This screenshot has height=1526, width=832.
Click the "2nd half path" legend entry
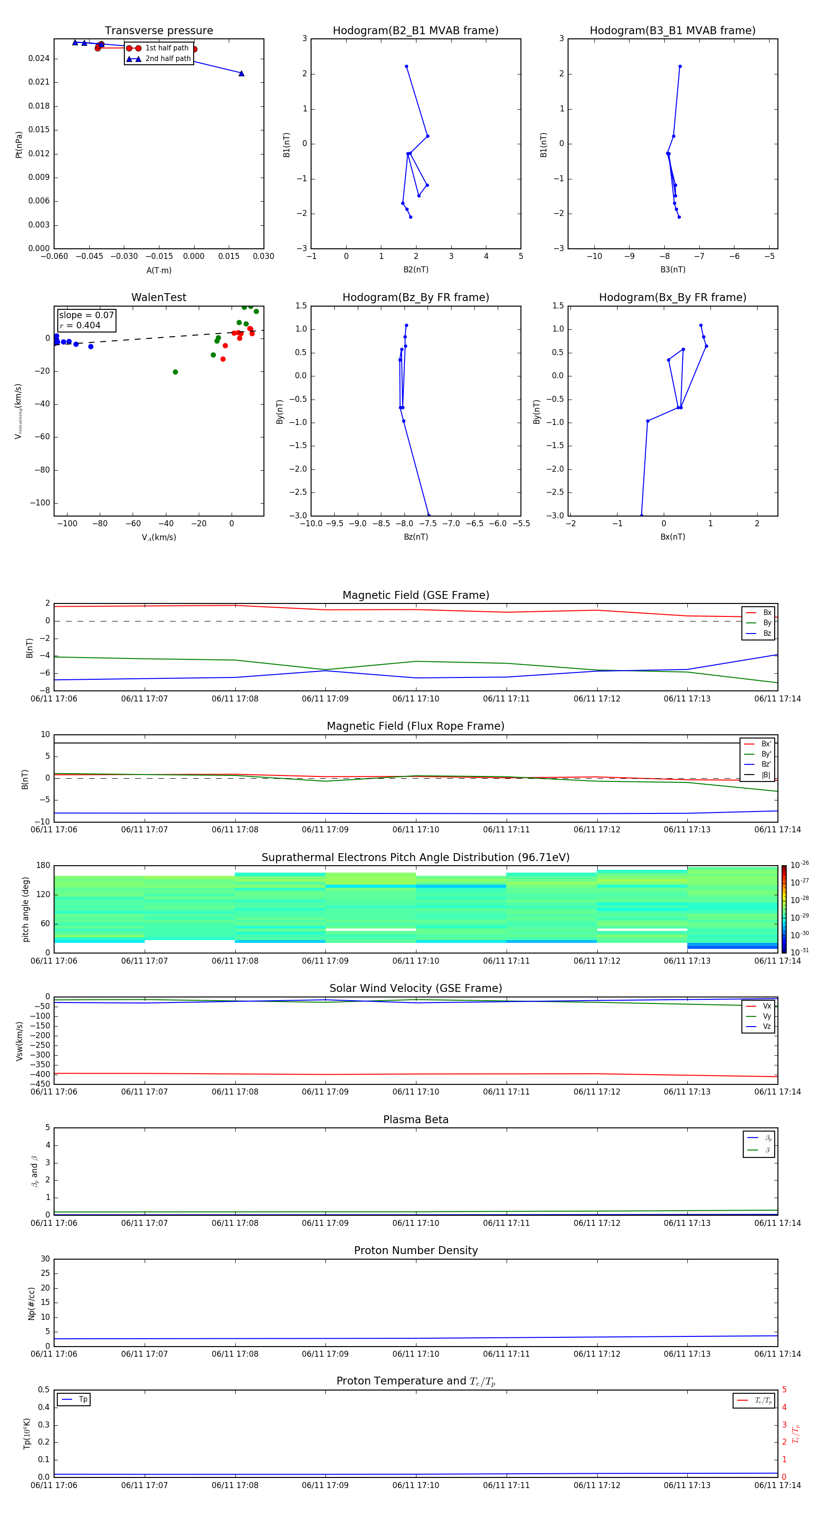click(x=158, y=59)
